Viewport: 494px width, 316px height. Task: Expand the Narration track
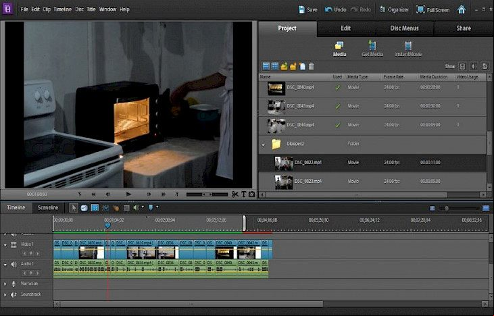5,284
